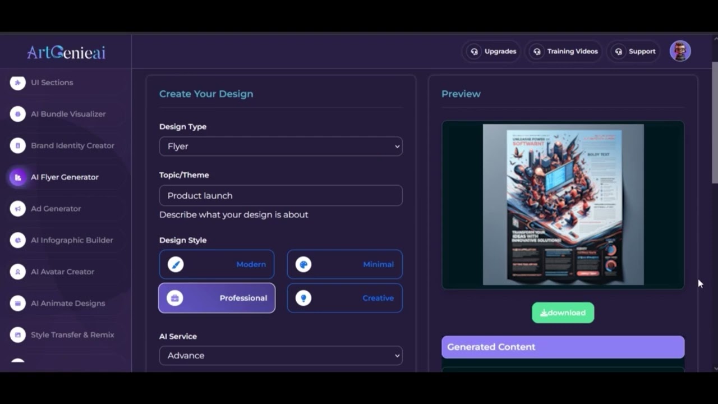Click the 'Design Style' label
718x404 pixels.
[183, 240]
